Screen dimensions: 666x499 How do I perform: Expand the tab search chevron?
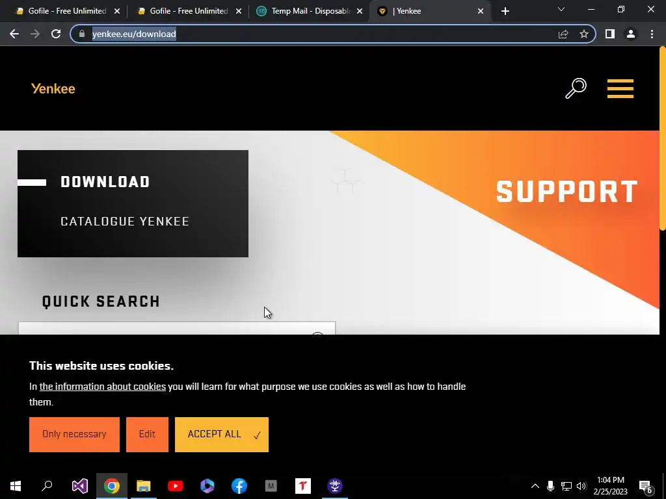click(x=561, y=9)
